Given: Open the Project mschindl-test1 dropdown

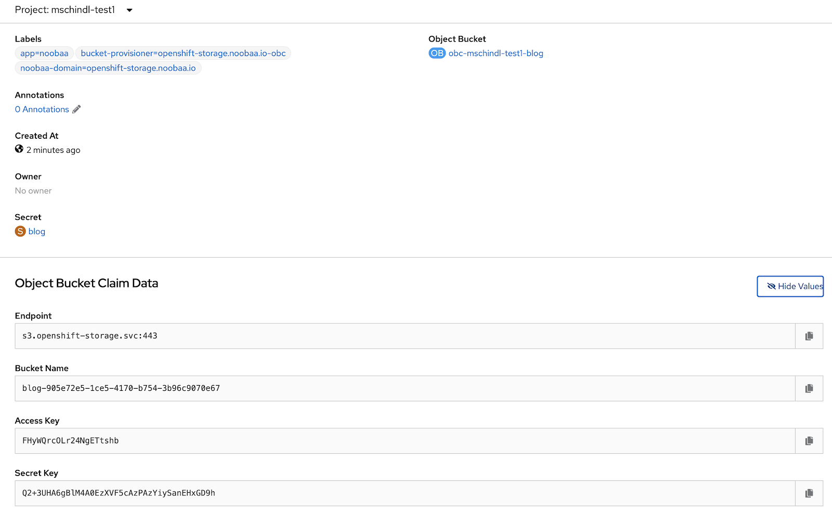Looking at the screenshot, I should (65, 10).
